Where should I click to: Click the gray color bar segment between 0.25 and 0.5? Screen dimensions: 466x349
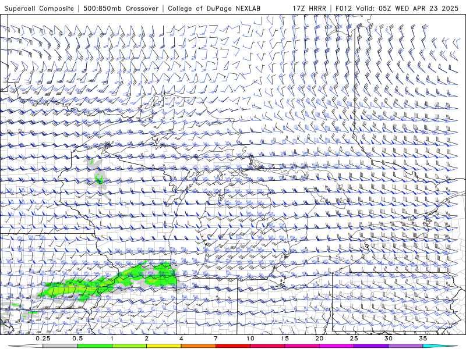[x=60, y=346]
